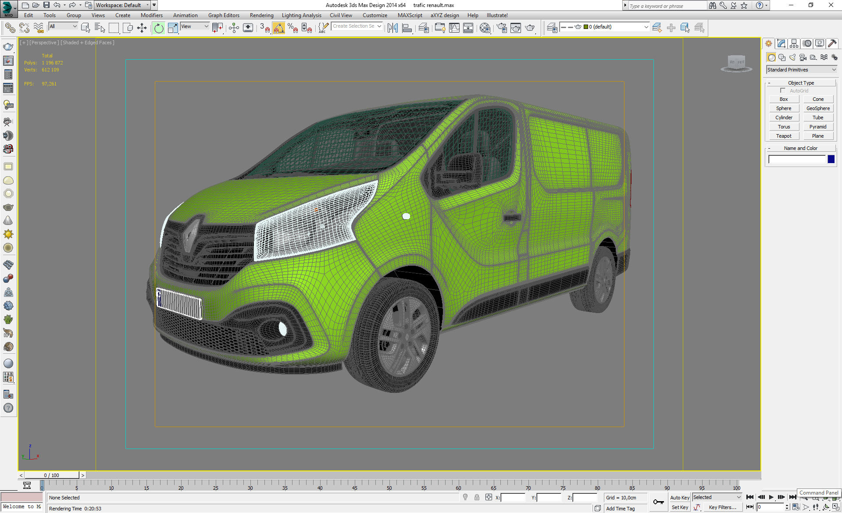Click the Mirror tool icon
842x513 pixels.
click(392, 28)
